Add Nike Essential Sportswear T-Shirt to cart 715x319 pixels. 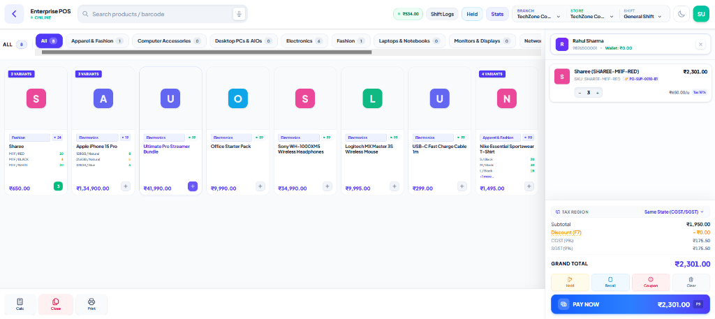[x=529, y=186]
